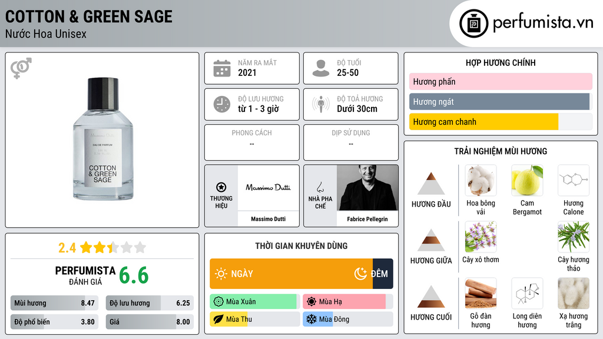Click the Dịp sử dụng card
This screenshot has width=603, height=339.
351,142
